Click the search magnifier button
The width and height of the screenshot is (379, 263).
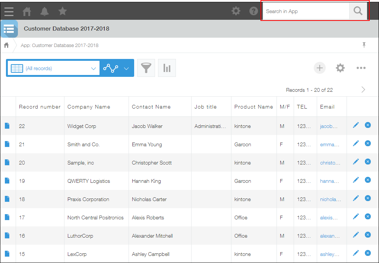pyautogui.click(x=358, y=11)
